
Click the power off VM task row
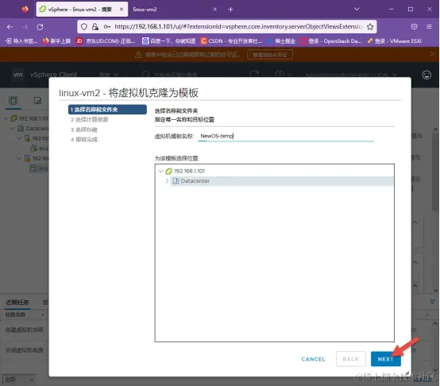tap(25, 350)
